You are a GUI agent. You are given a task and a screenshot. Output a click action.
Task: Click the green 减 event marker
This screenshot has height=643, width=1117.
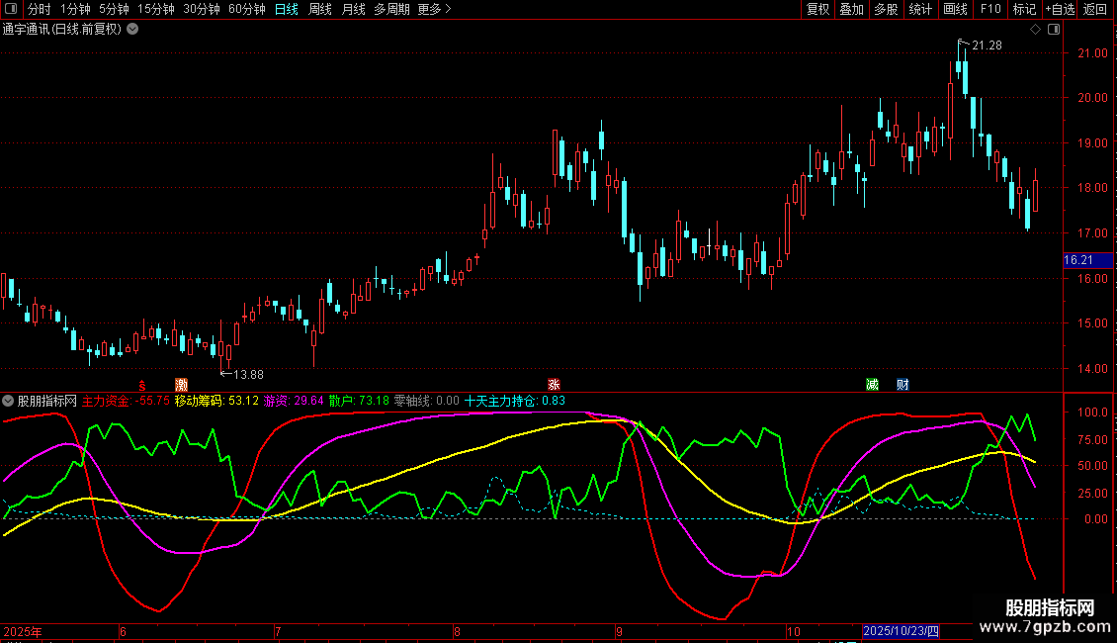pos(872,385)
